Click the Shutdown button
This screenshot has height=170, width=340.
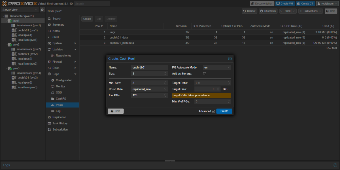[x=268, y=11]
